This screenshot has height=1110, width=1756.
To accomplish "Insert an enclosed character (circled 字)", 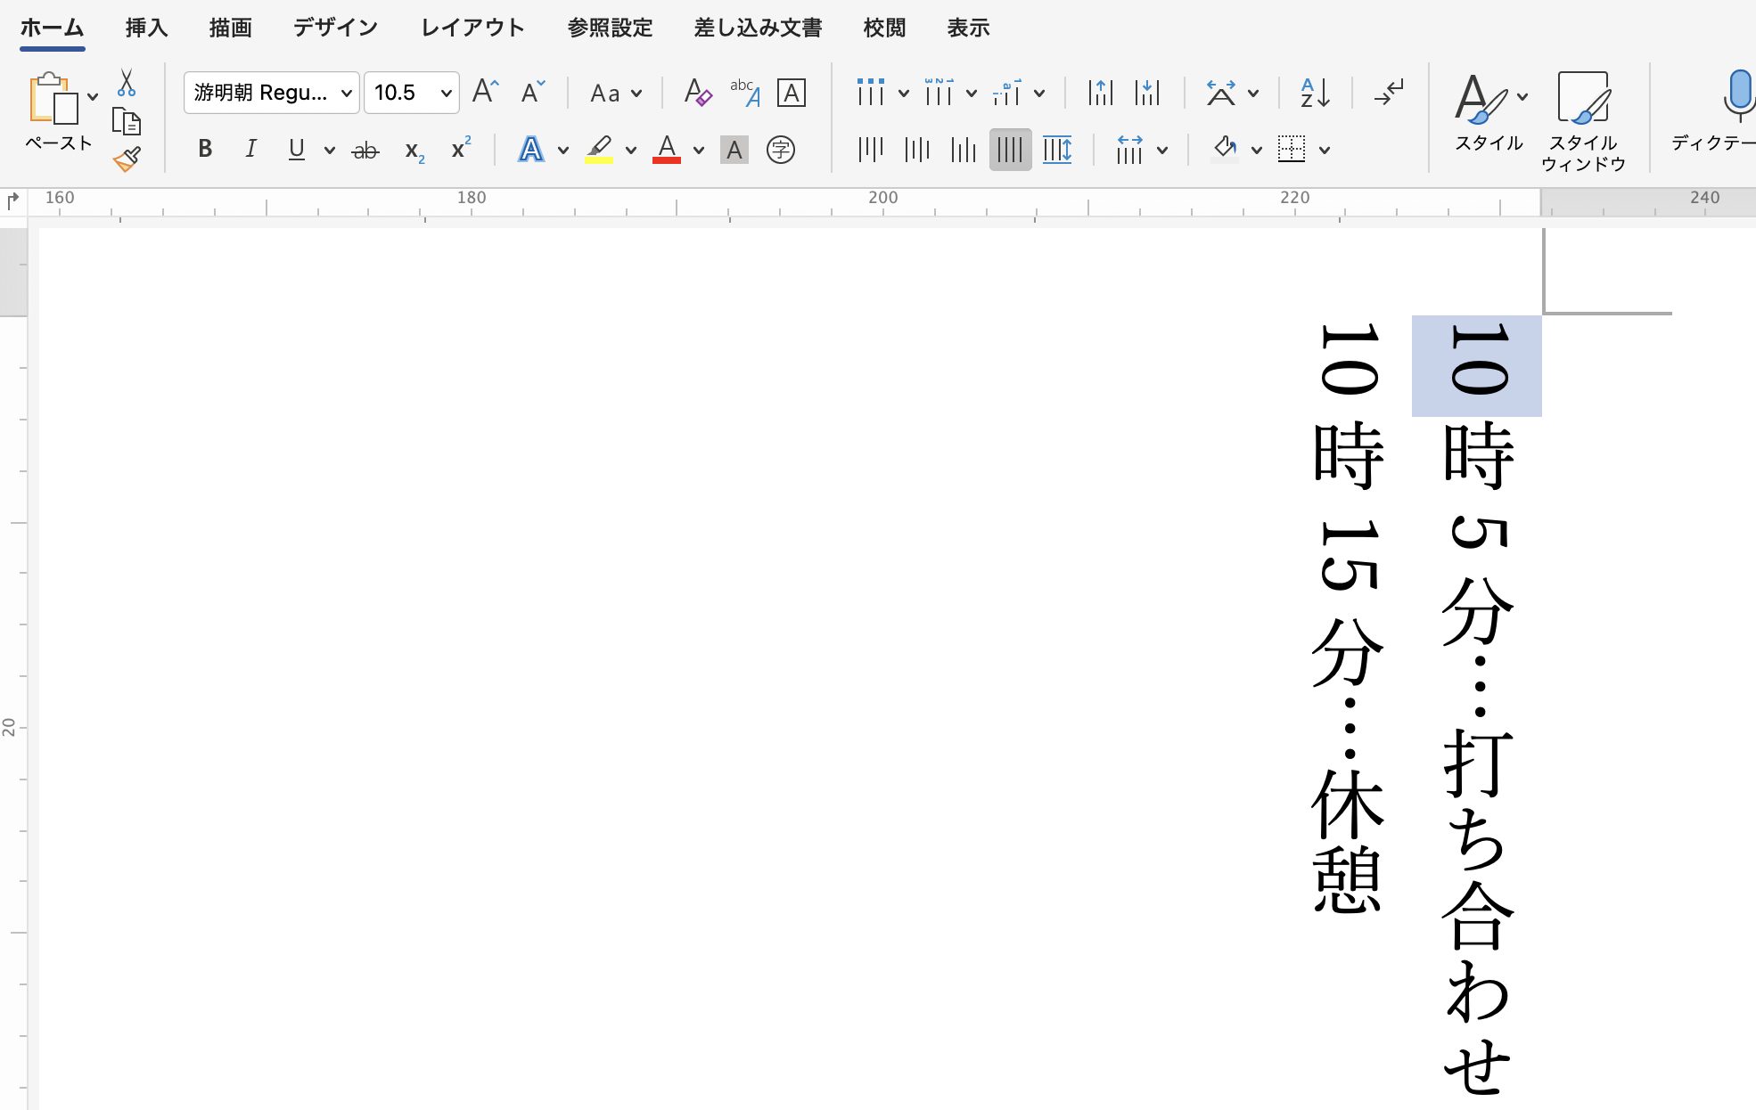I will point(781,150).
